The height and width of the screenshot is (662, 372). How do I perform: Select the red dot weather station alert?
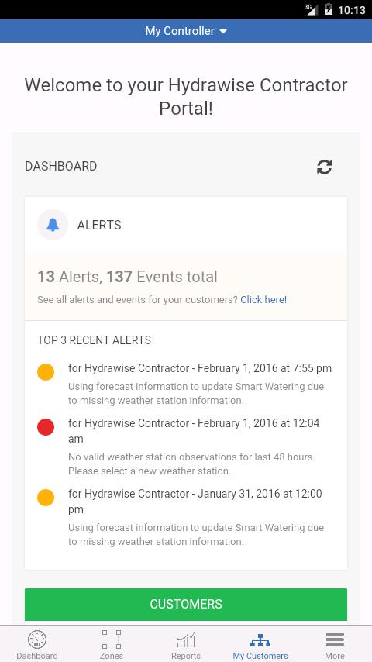(46, 427)
